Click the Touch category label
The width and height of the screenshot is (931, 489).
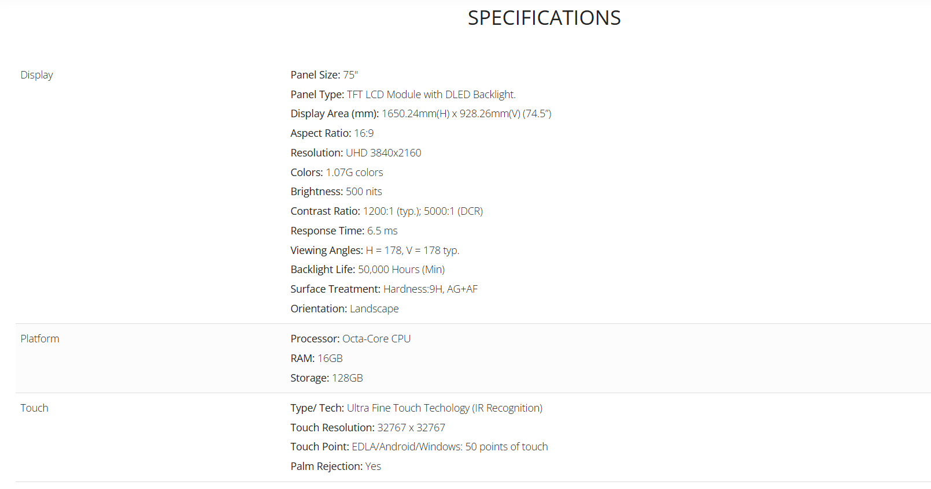coord(34,408)
